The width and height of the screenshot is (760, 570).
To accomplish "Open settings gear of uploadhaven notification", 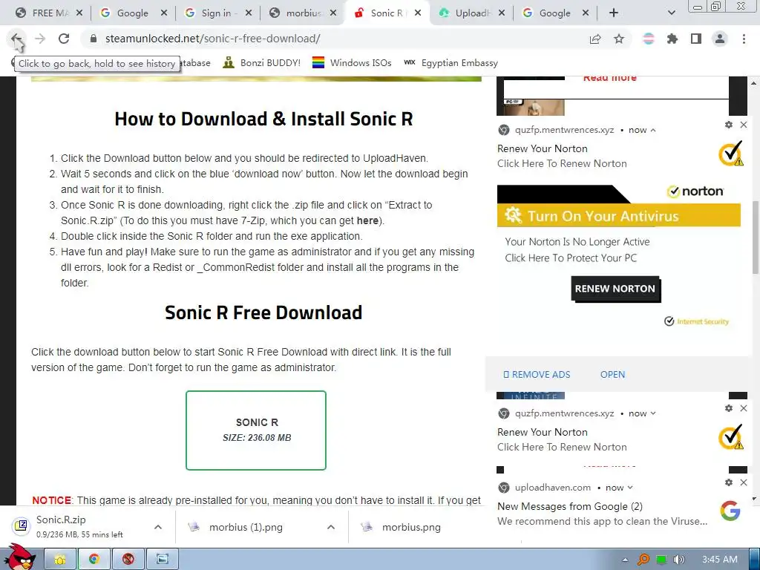I will (729, 482).
